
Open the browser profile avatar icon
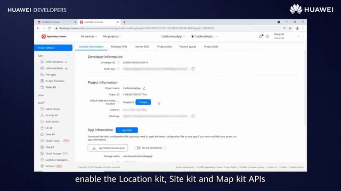pyautogui.click(x=297, y=28)
